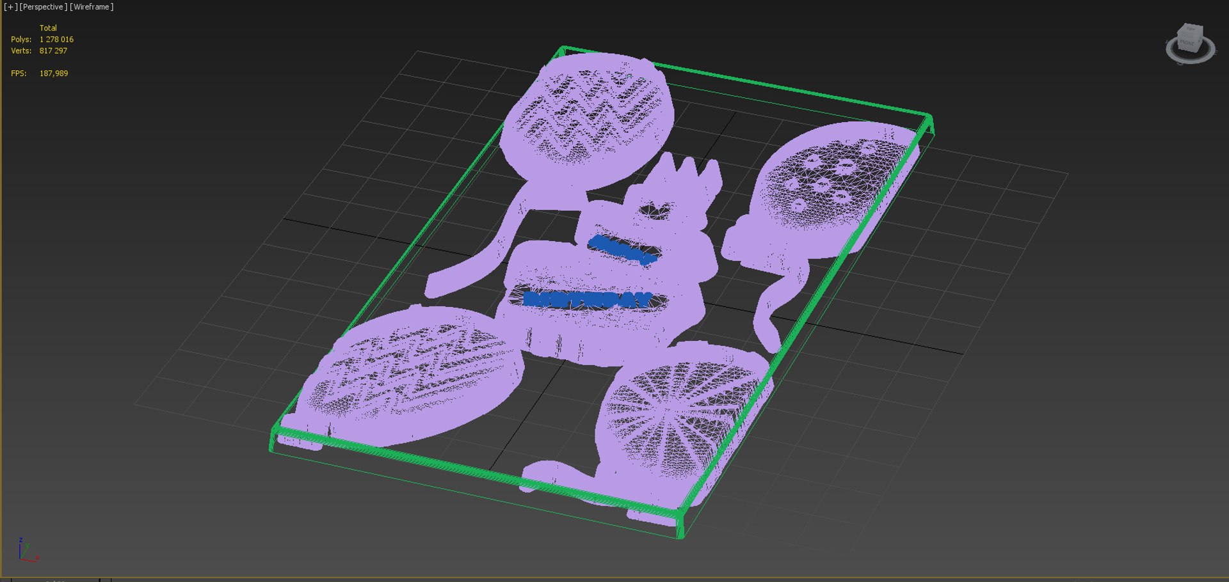Click the Total statistics header

point(48,28)
